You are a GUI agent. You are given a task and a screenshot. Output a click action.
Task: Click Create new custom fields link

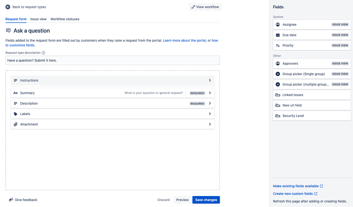(293, 194)
